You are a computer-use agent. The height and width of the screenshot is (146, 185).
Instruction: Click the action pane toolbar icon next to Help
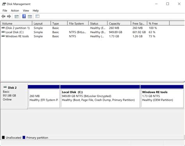30,16
